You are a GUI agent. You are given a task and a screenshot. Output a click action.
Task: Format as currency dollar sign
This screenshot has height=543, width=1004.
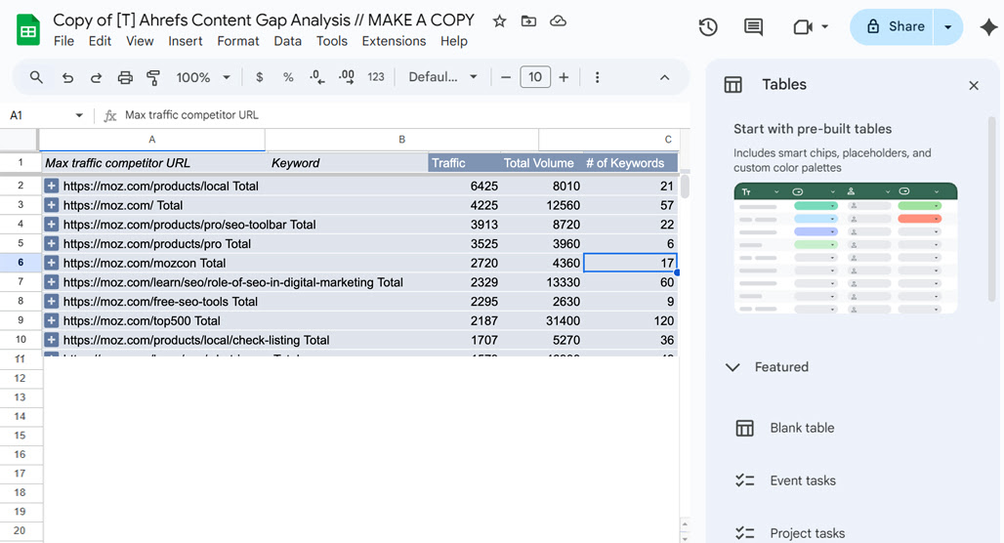260,77
